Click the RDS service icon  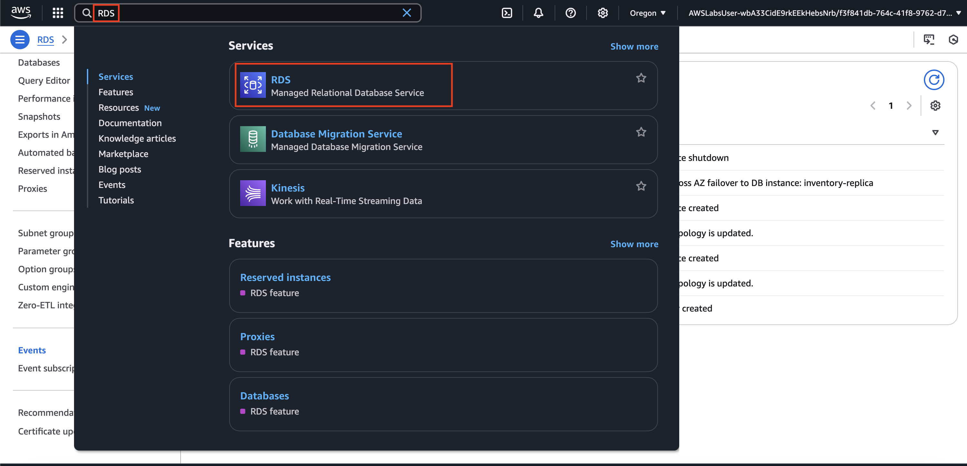click(x=253, y=85)
